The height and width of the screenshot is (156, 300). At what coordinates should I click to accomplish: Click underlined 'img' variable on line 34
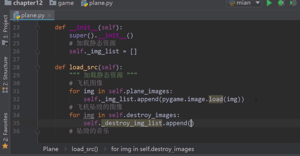point(89,115)
